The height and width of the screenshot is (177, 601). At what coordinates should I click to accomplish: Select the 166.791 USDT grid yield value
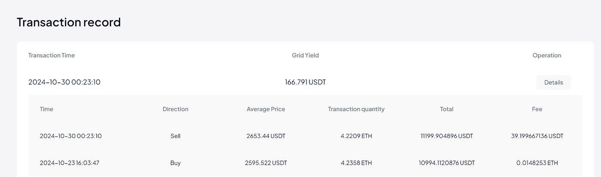[x=305, y=82]
